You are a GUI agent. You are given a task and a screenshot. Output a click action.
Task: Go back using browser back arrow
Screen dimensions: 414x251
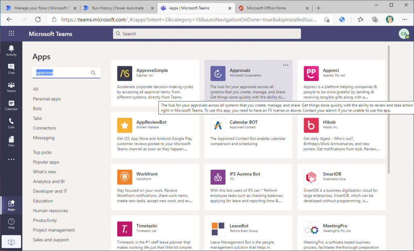(10, 19)
